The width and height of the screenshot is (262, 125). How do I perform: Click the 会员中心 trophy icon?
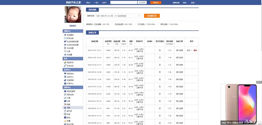[65, 77]
